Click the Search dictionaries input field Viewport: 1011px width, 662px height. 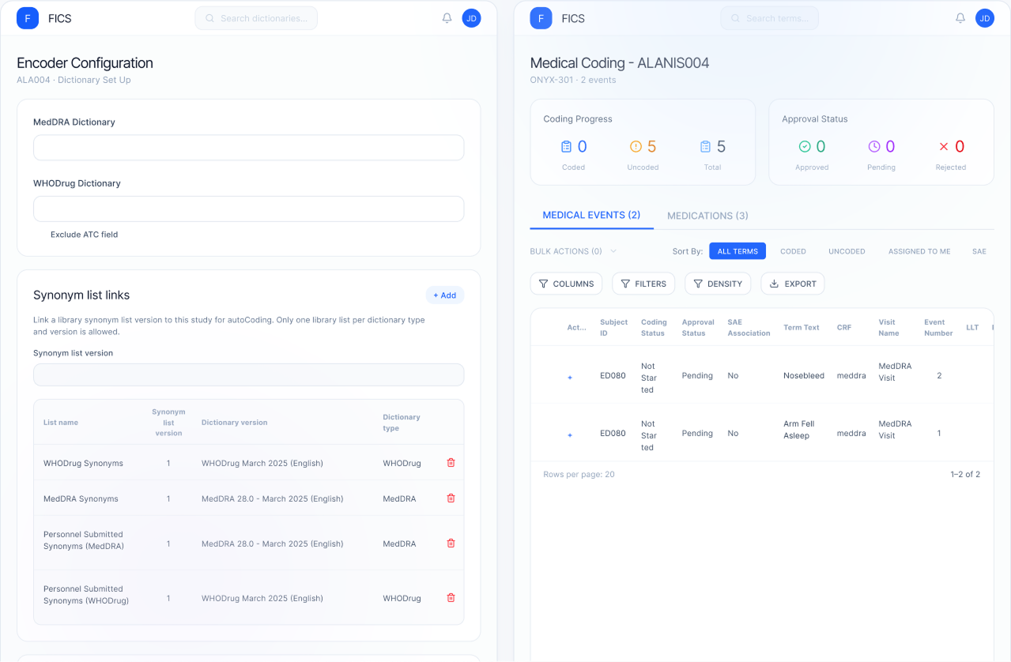pyautogui.click(x=256, y=17)
